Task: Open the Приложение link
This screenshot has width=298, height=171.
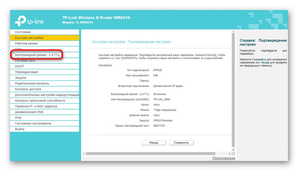Action: tap(224, 158)
